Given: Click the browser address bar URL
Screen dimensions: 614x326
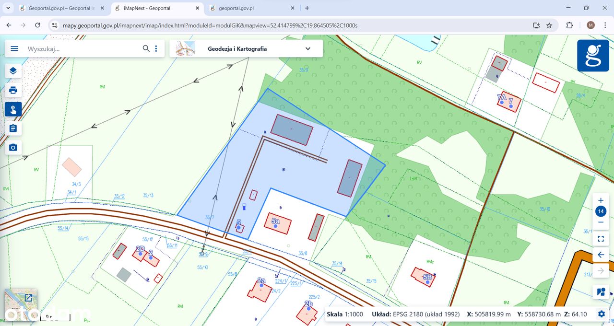Looking at the screenshot, I should point(210,25).
